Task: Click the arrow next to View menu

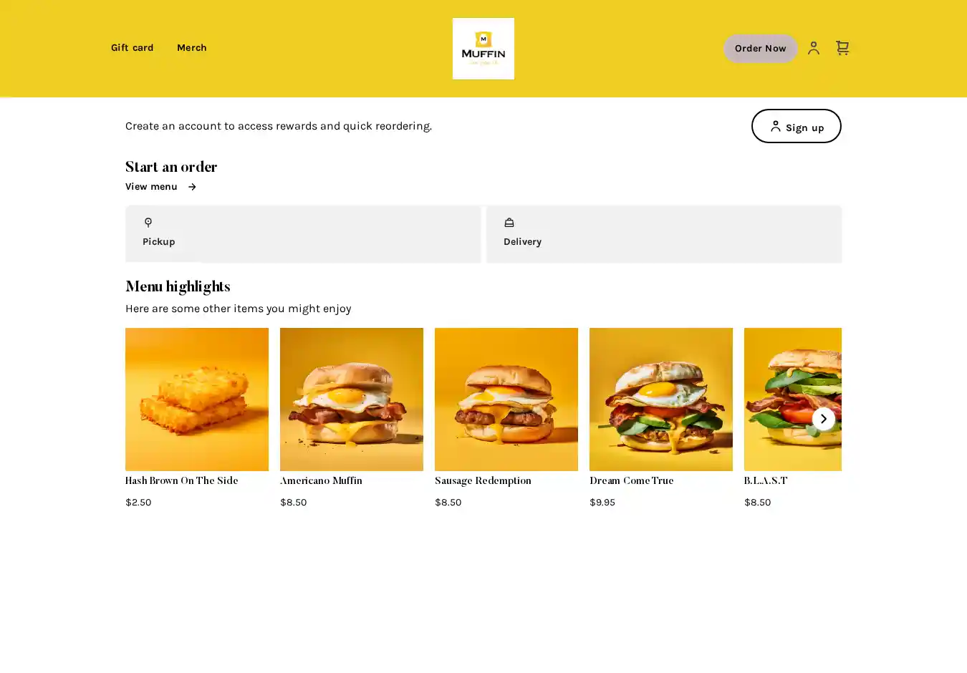Action: (192, 187)
